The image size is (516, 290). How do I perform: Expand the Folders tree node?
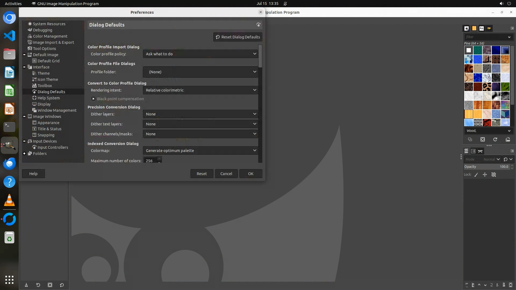(24, 154)
